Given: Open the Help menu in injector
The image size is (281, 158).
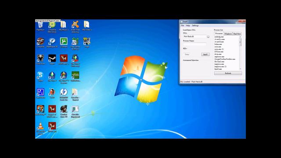Looking at the screenshot, I should (x=188, y=25).
